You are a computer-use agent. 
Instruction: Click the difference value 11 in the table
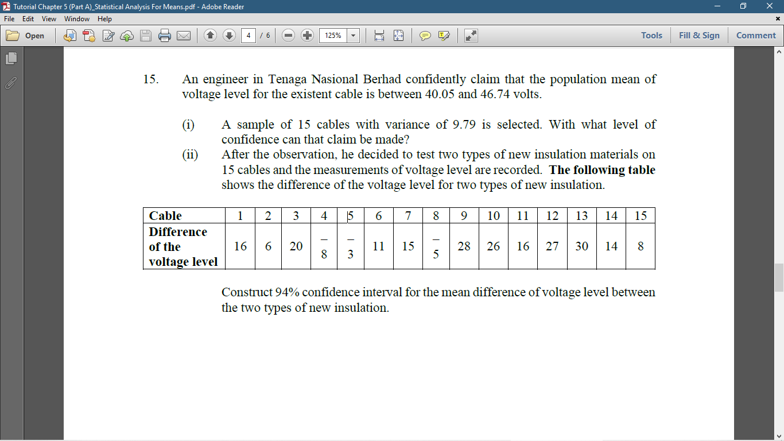tap(379, 246)
